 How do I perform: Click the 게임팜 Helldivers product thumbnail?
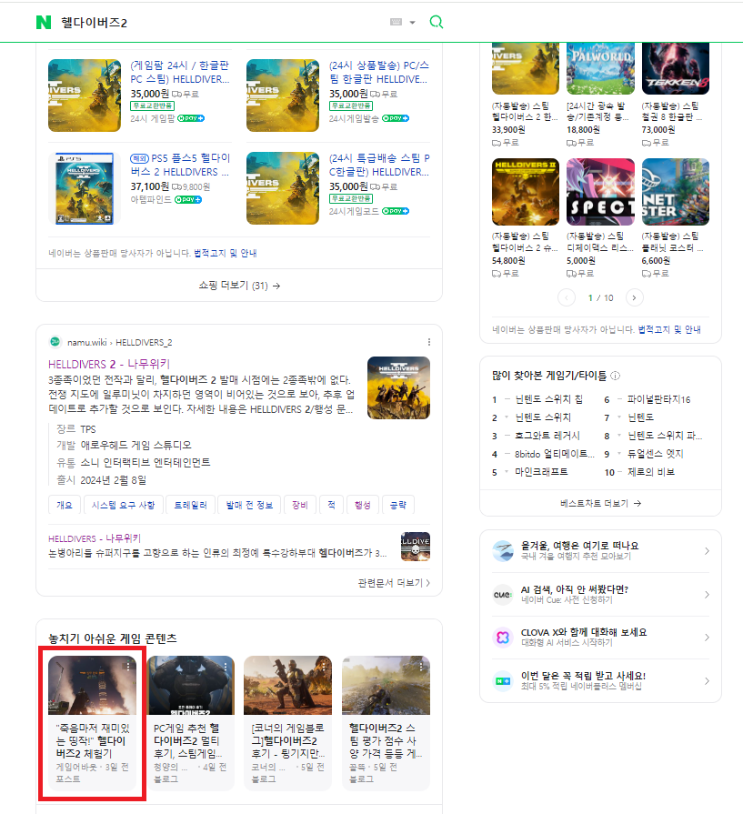pos(84,95)
